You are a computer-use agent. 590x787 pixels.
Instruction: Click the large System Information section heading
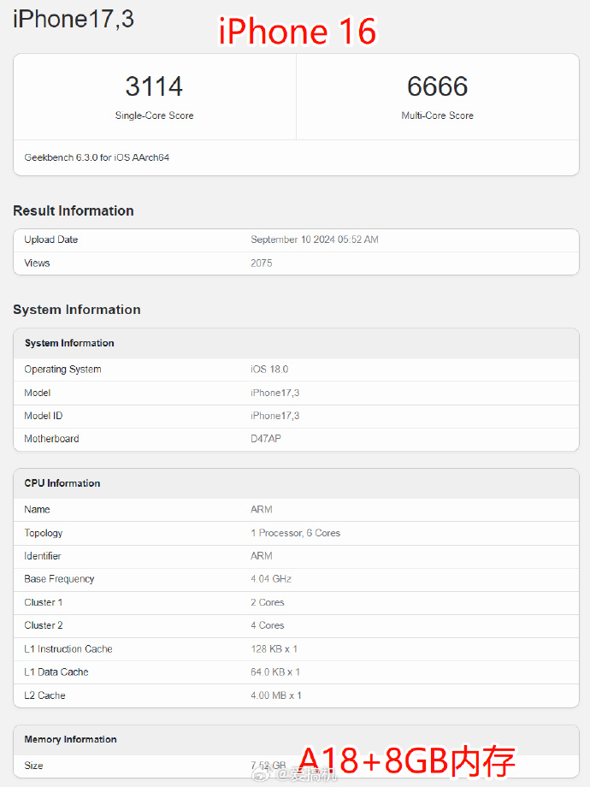tap(77, 310)
